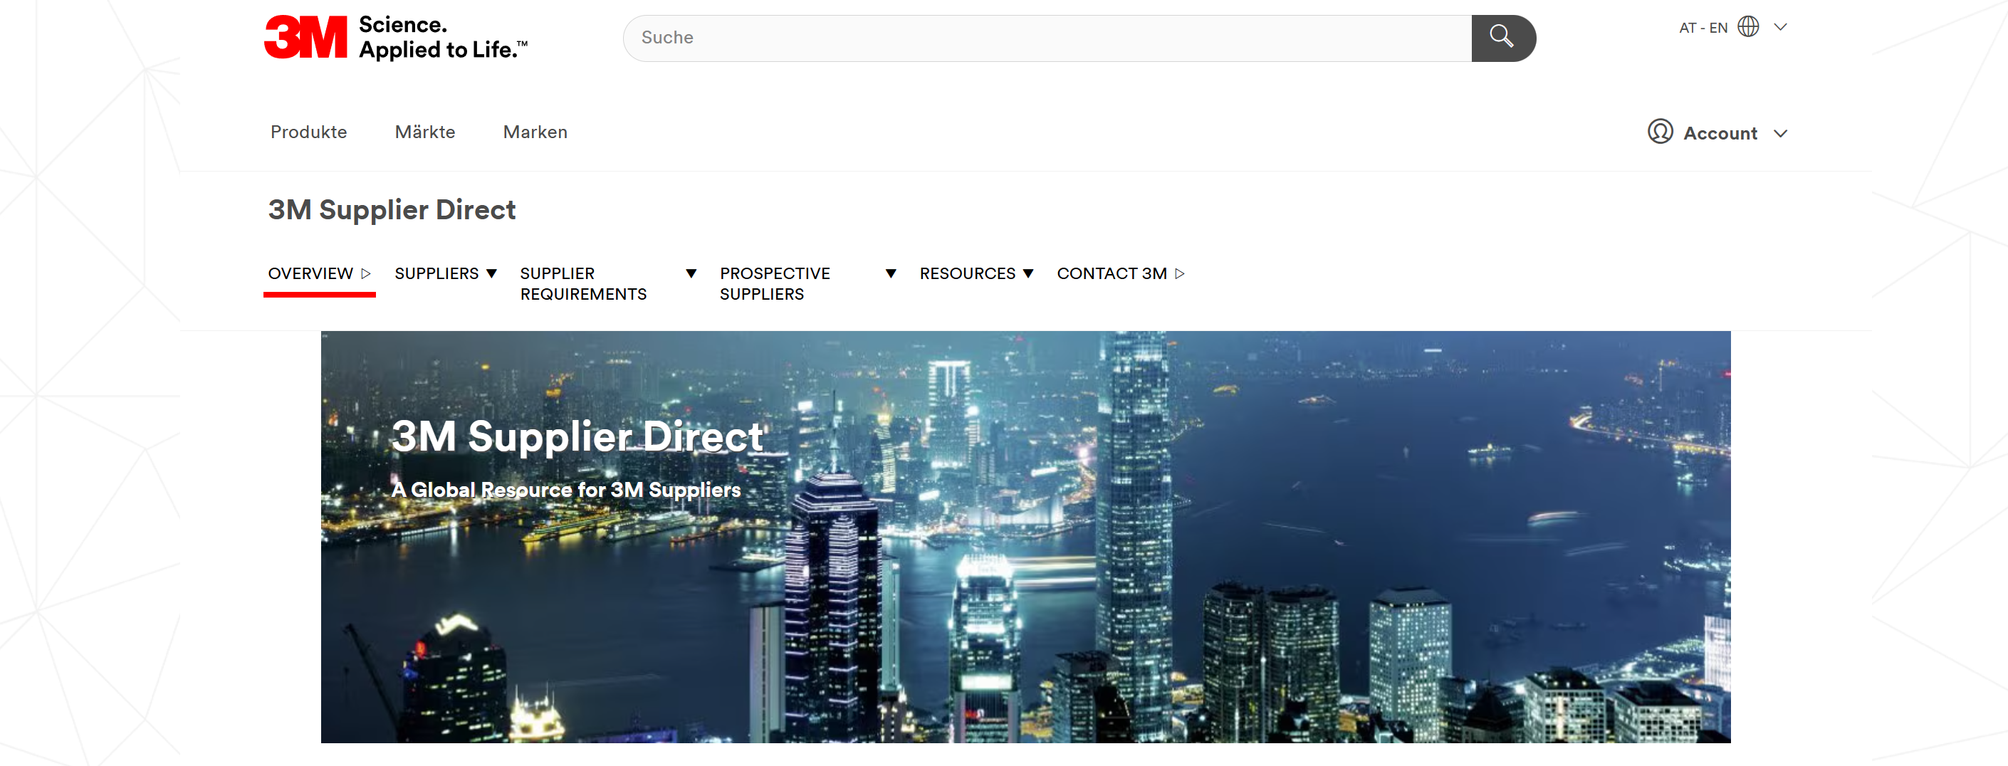Screen dimensions: 2008x766
Task: Expand the SUPPLIERS dropdown arrow
Action: click(x=492, y=273)
